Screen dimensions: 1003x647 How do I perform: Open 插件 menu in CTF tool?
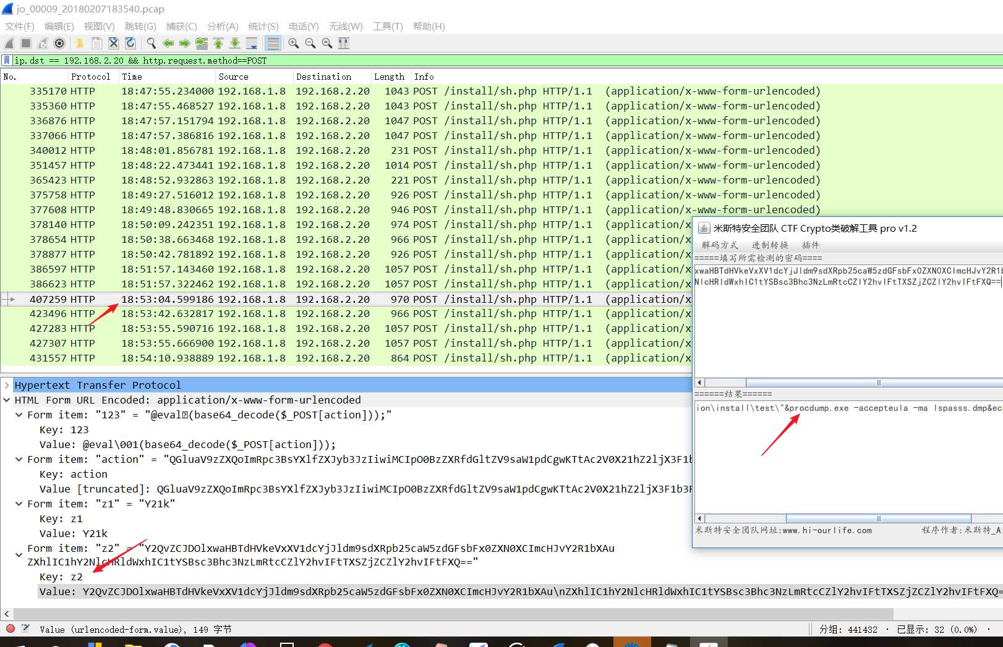click(x=811, y=245)
